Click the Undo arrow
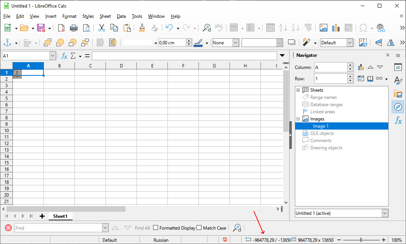Screen dimensions: 406x244 tap(169, 28)
